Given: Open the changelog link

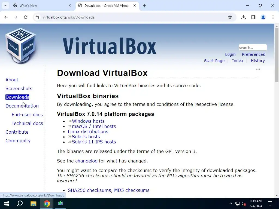Looking at the screenshot, I should (86, 161).
